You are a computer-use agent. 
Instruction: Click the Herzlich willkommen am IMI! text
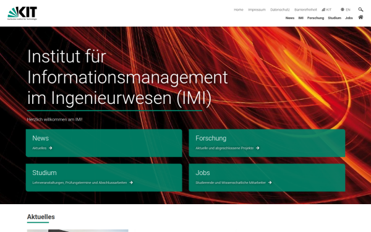coord(54,119)
